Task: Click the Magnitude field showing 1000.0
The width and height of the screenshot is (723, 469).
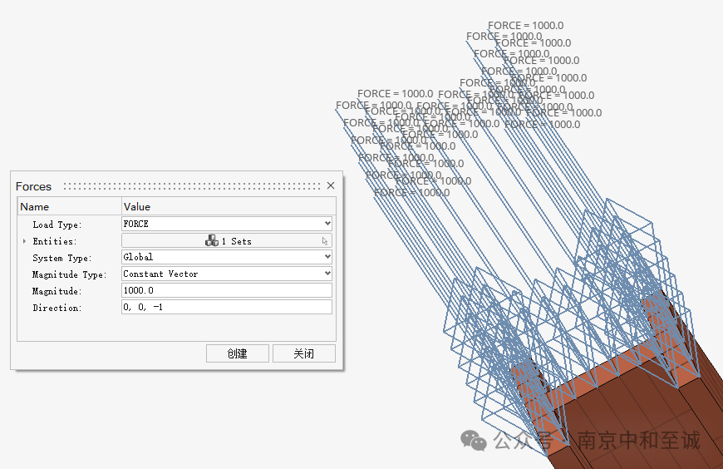Action: (x=227, y=290)
